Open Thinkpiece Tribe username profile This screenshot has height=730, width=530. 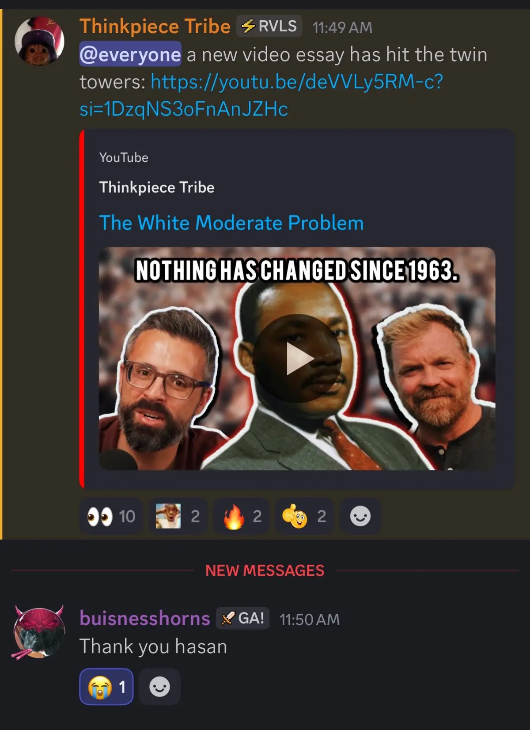coord(155,27)
